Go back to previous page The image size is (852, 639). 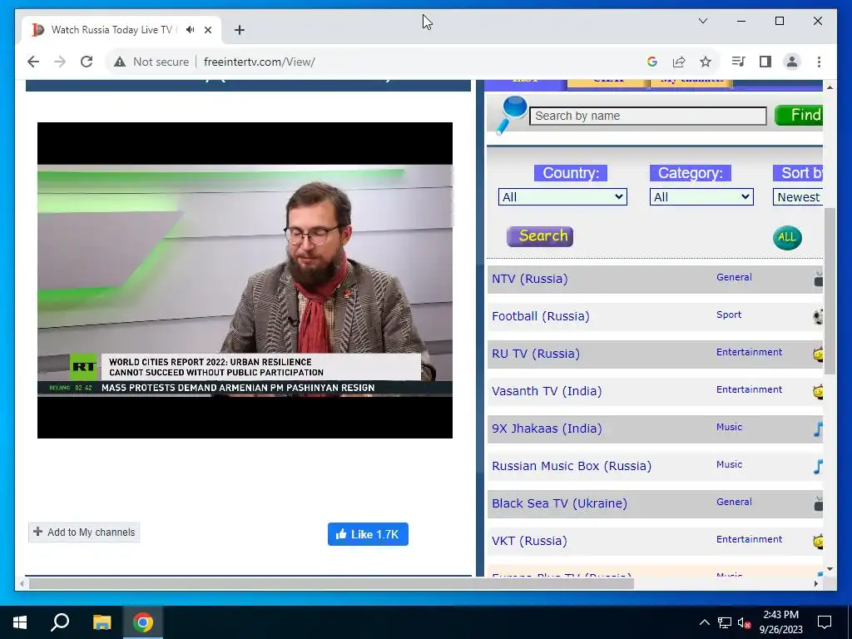(33, 62)
